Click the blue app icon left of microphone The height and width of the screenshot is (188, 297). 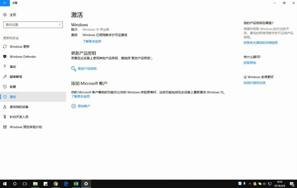tap(240, 183)
